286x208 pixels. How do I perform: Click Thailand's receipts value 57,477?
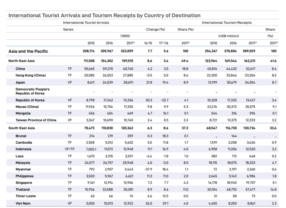point(250,189)
